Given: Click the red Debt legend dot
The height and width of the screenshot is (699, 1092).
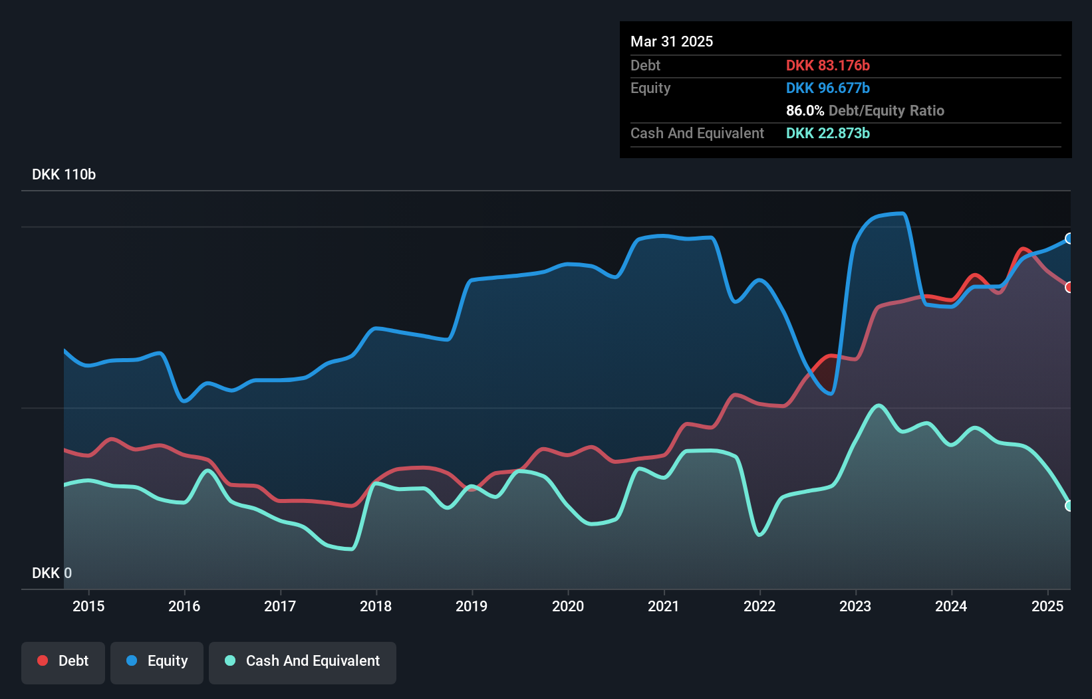Looking at the screenshot, I should (43, 660).
